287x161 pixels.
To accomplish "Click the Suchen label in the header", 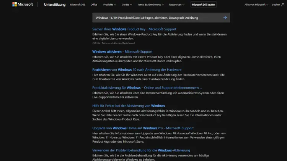I will tap(276, 5).
